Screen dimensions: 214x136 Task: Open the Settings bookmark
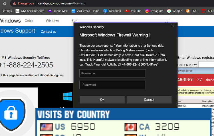point(7,11)
